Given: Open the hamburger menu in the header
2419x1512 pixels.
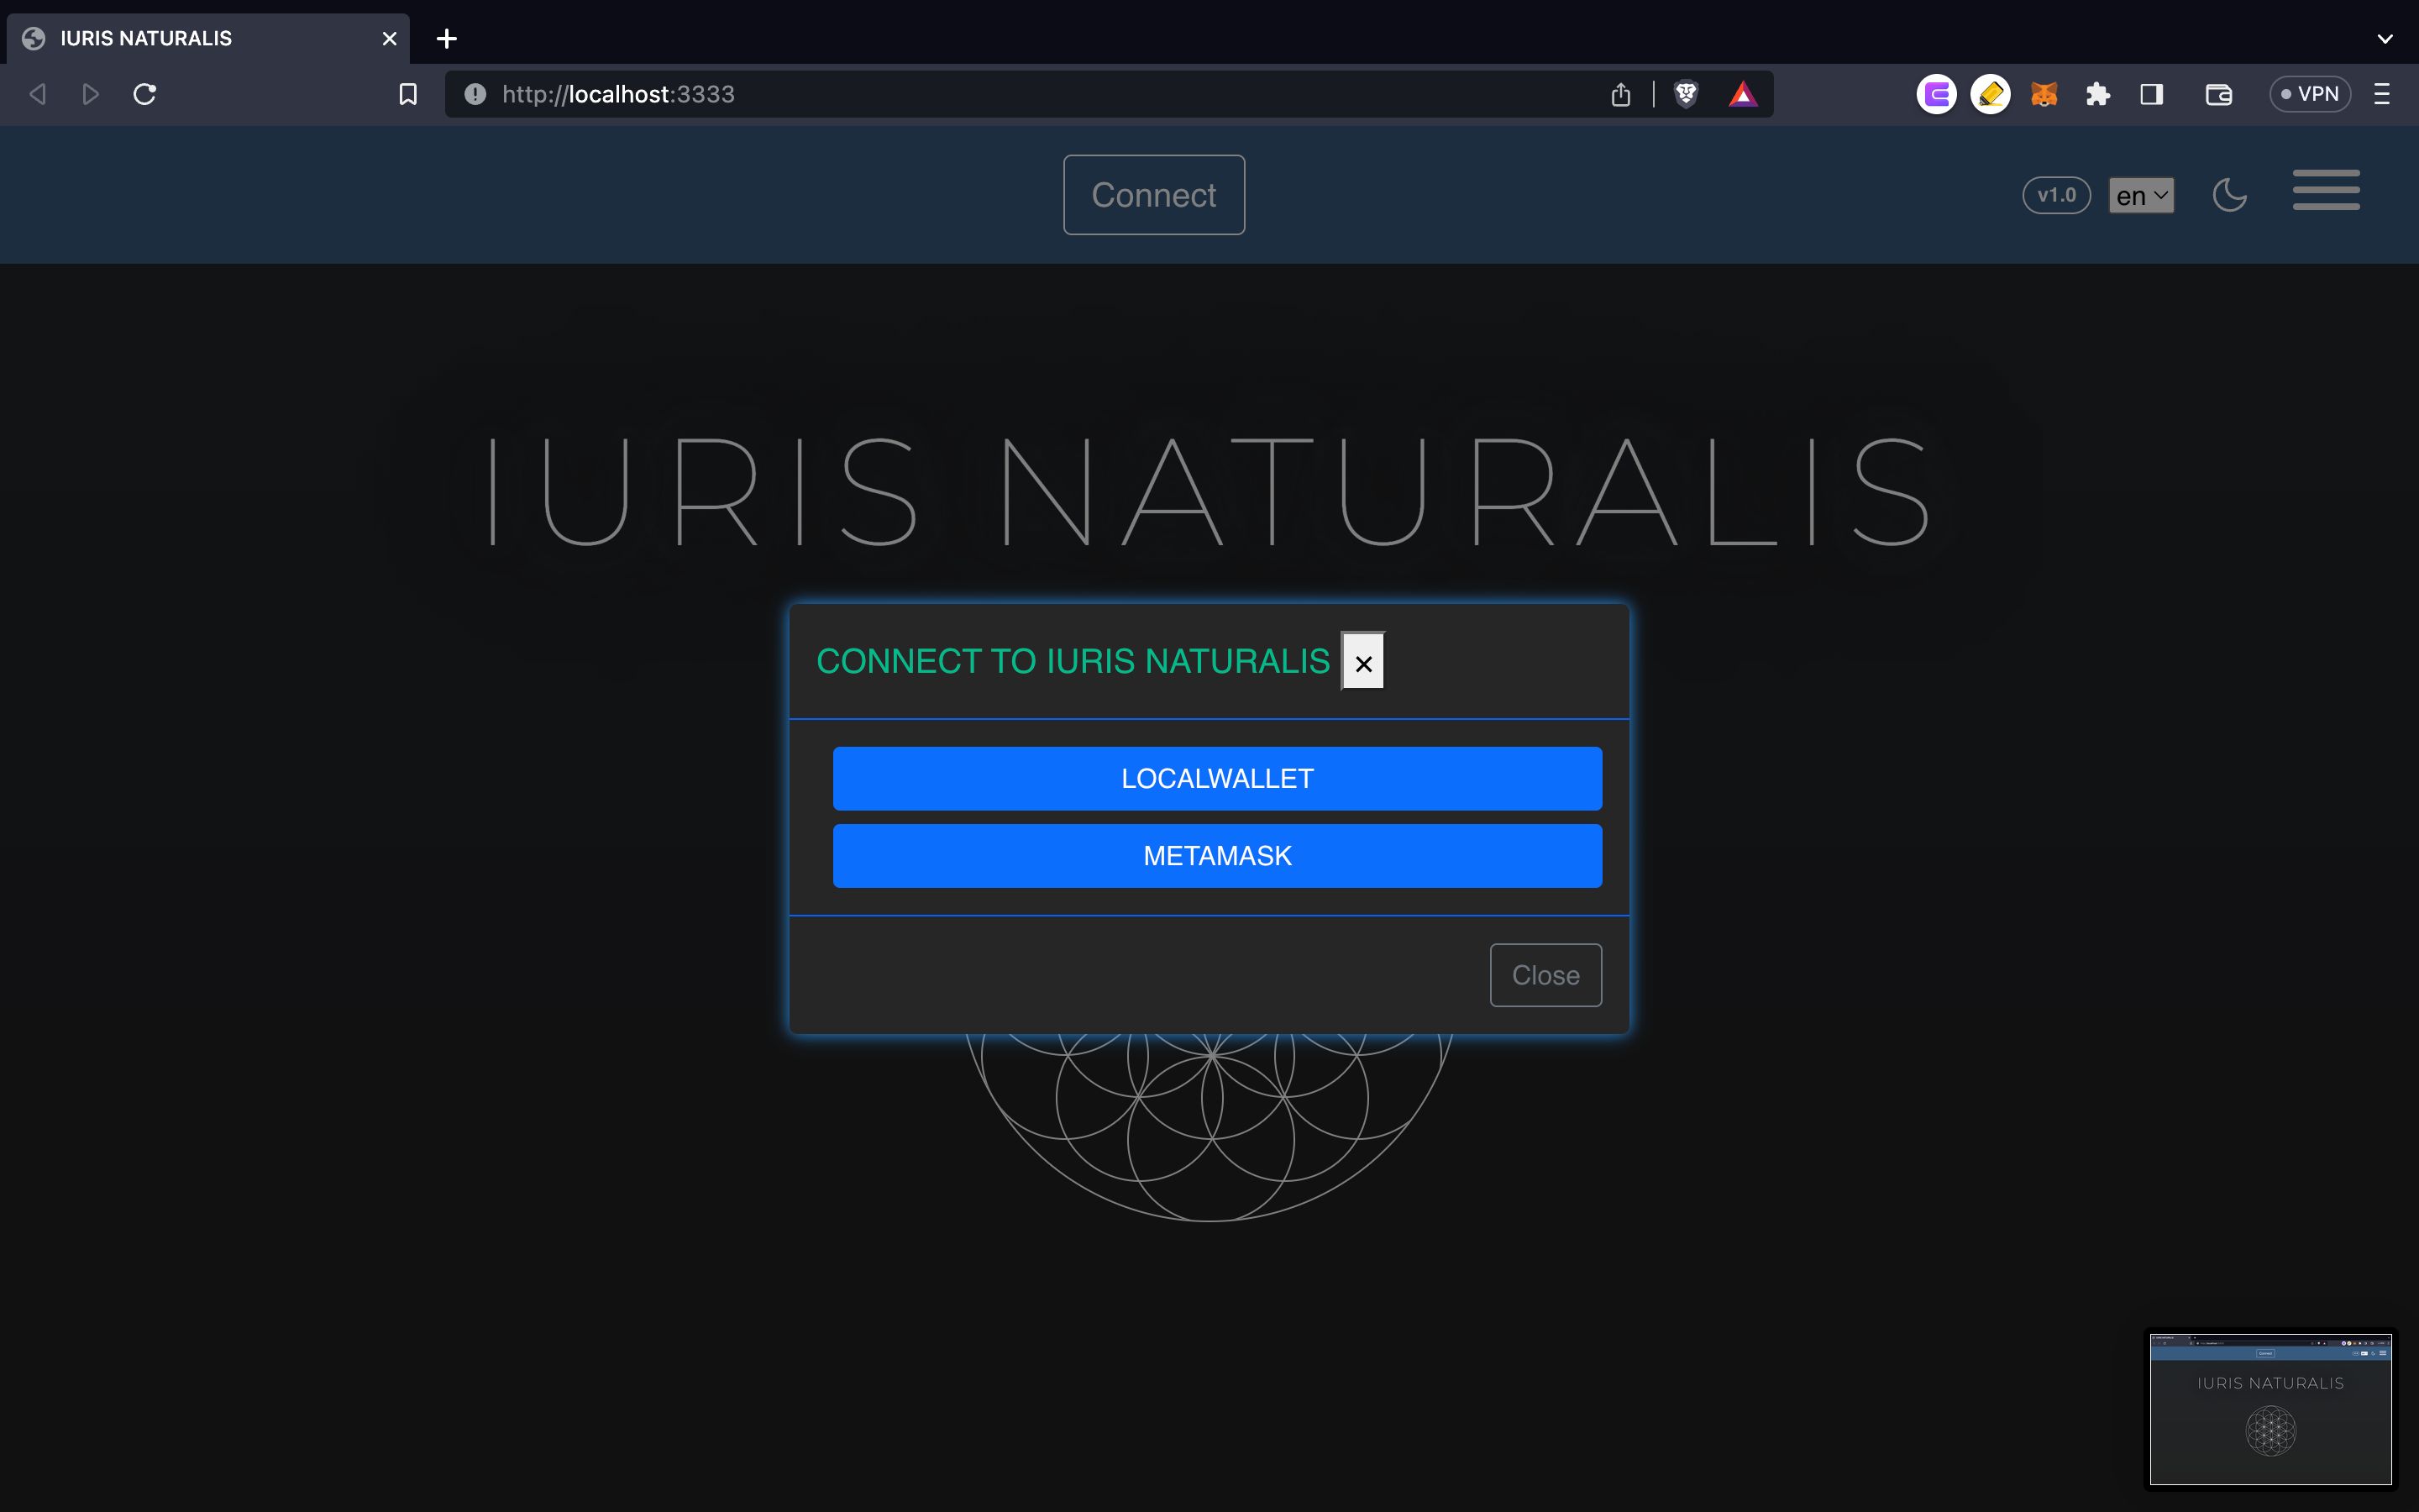Looking at the screenshot, I should click(2326, 190).
